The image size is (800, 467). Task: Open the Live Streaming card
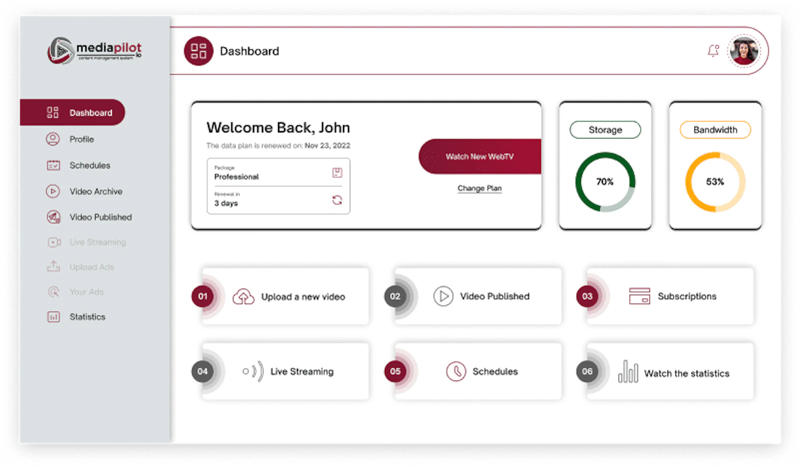point(285,371)
